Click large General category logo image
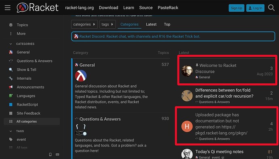 pyautogui.click(x=81, y=76)
